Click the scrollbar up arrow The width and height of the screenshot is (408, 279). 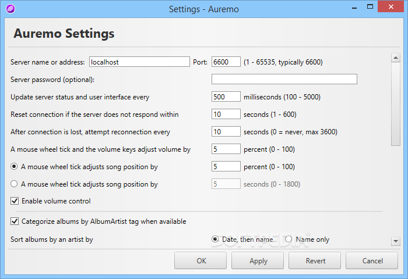396,58
